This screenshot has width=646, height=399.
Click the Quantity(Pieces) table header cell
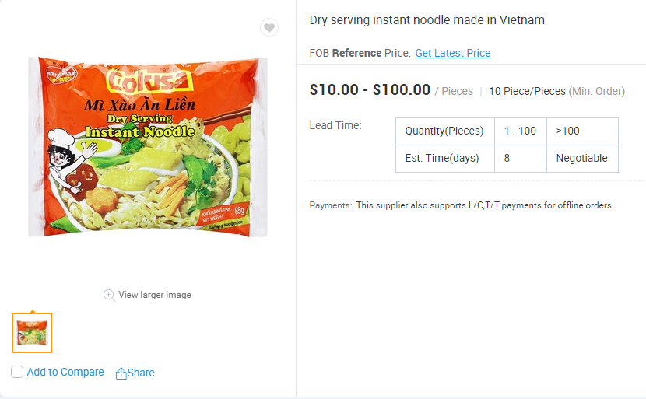(444, 131)
